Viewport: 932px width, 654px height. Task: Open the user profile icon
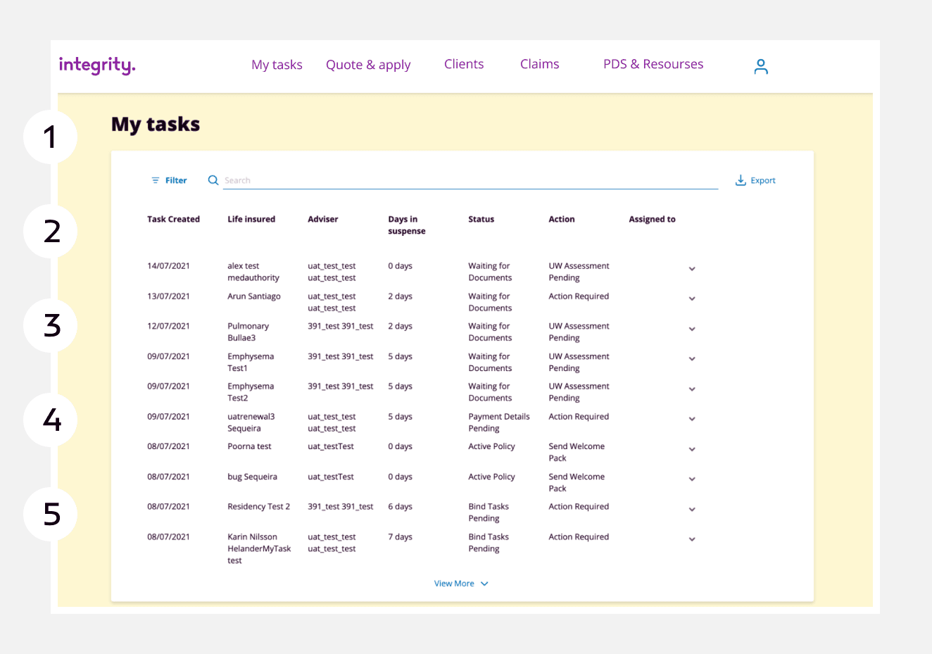761,66
